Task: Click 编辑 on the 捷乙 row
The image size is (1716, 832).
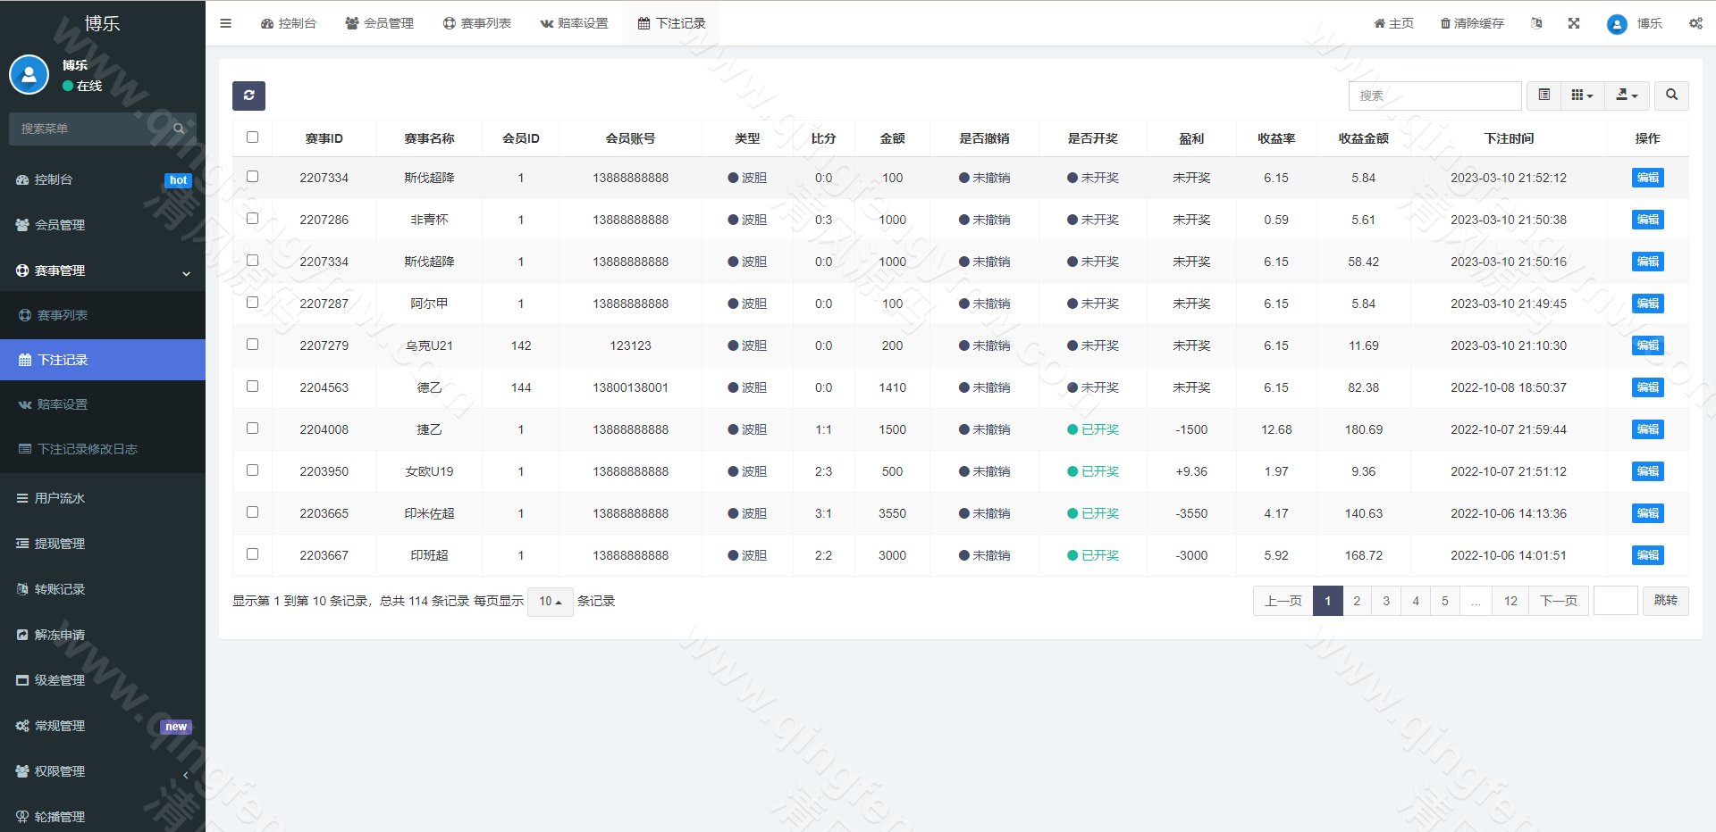Action: point(1647,429)
